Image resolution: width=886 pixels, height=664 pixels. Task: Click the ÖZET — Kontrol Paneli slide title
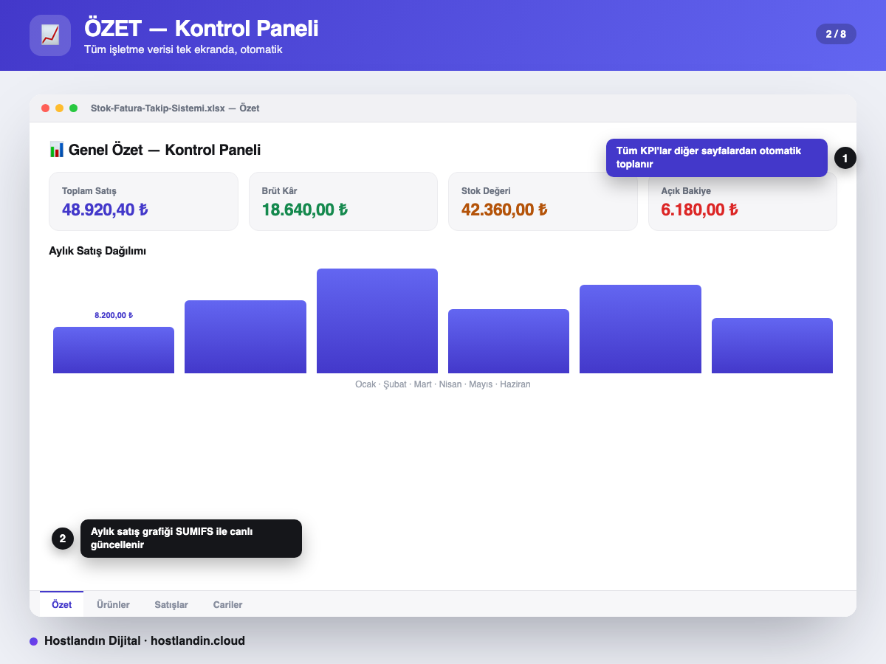click(202, 28)
